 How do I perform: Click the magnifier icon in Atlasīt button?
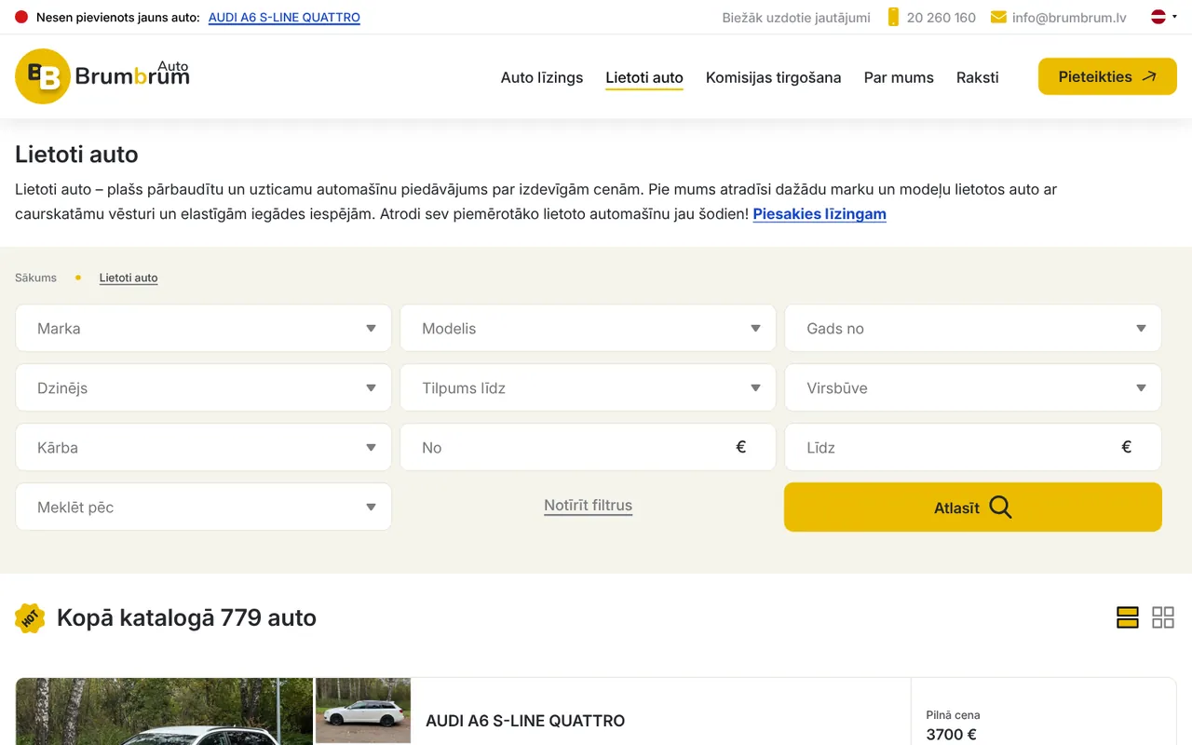click(1000, 507)
